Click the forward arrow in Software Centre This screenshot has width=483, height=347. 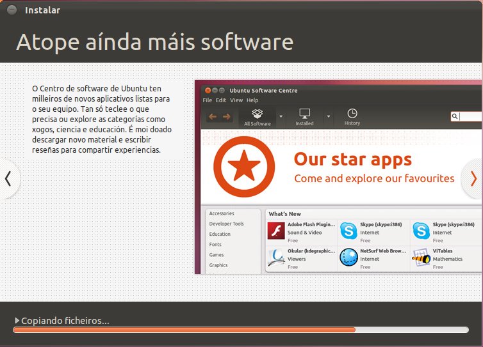227,116
